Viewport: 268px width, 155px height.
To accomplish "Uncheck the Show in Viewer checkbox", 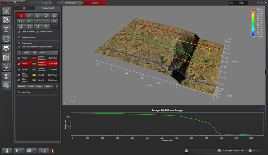I will pos(19,32).
